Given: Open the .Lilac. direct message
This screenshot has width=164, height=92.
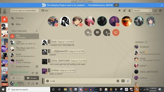Looking at the screenshot, I should [x=24, y=43].
